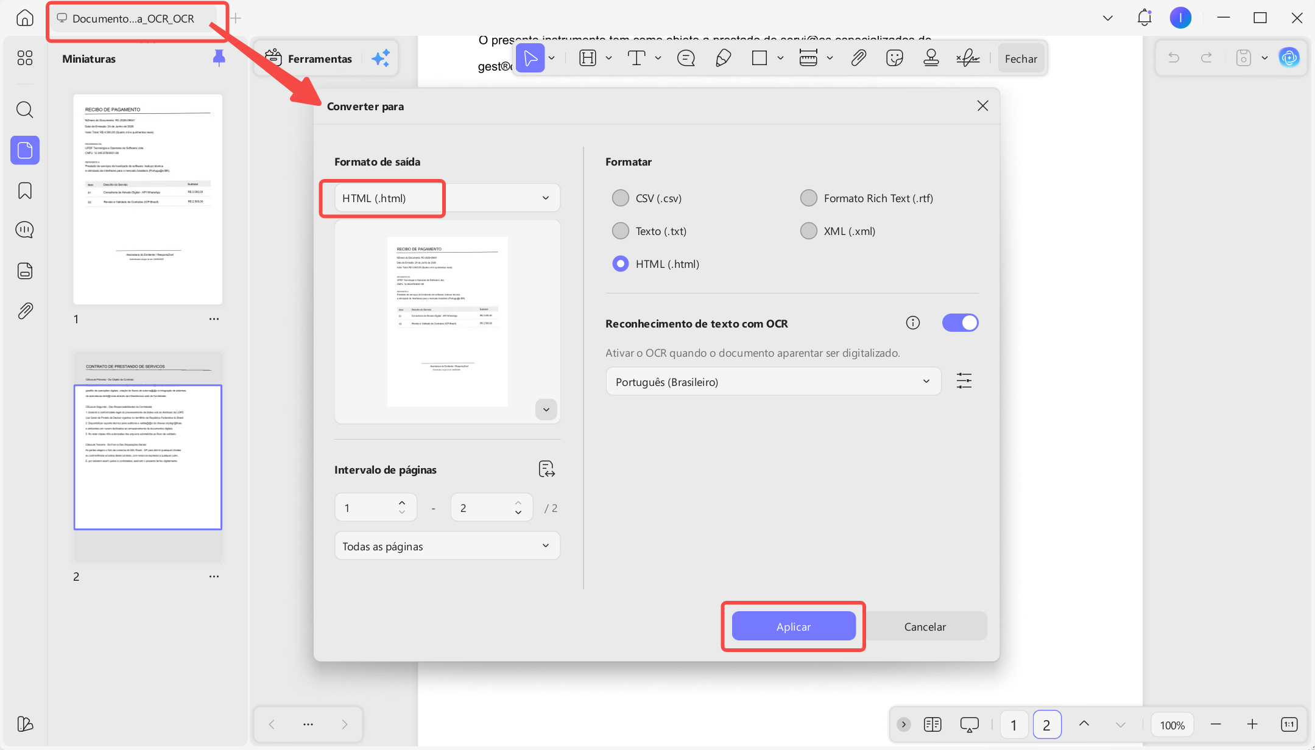
Task: Click the Fechar button
Action: pyautogui.click(x=1021, y=58)
